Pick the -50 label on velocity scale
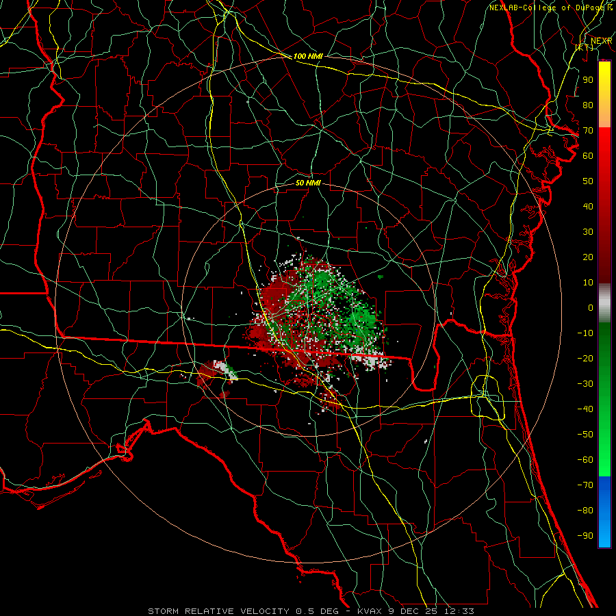The image size is (616, 616). click(585, 435)
